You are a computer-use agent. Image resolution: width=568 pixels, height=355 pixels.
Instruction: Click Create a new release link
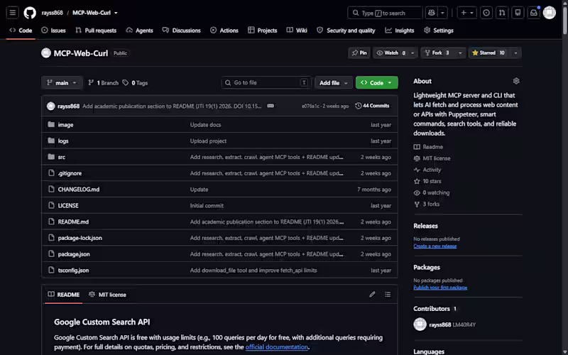click(x=435, y=246)
